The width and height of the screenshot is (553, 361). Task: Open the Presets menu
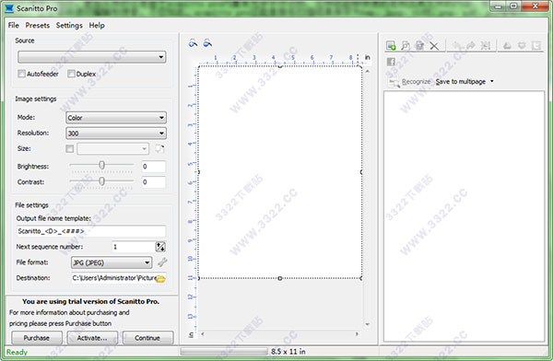click(38, 26)
